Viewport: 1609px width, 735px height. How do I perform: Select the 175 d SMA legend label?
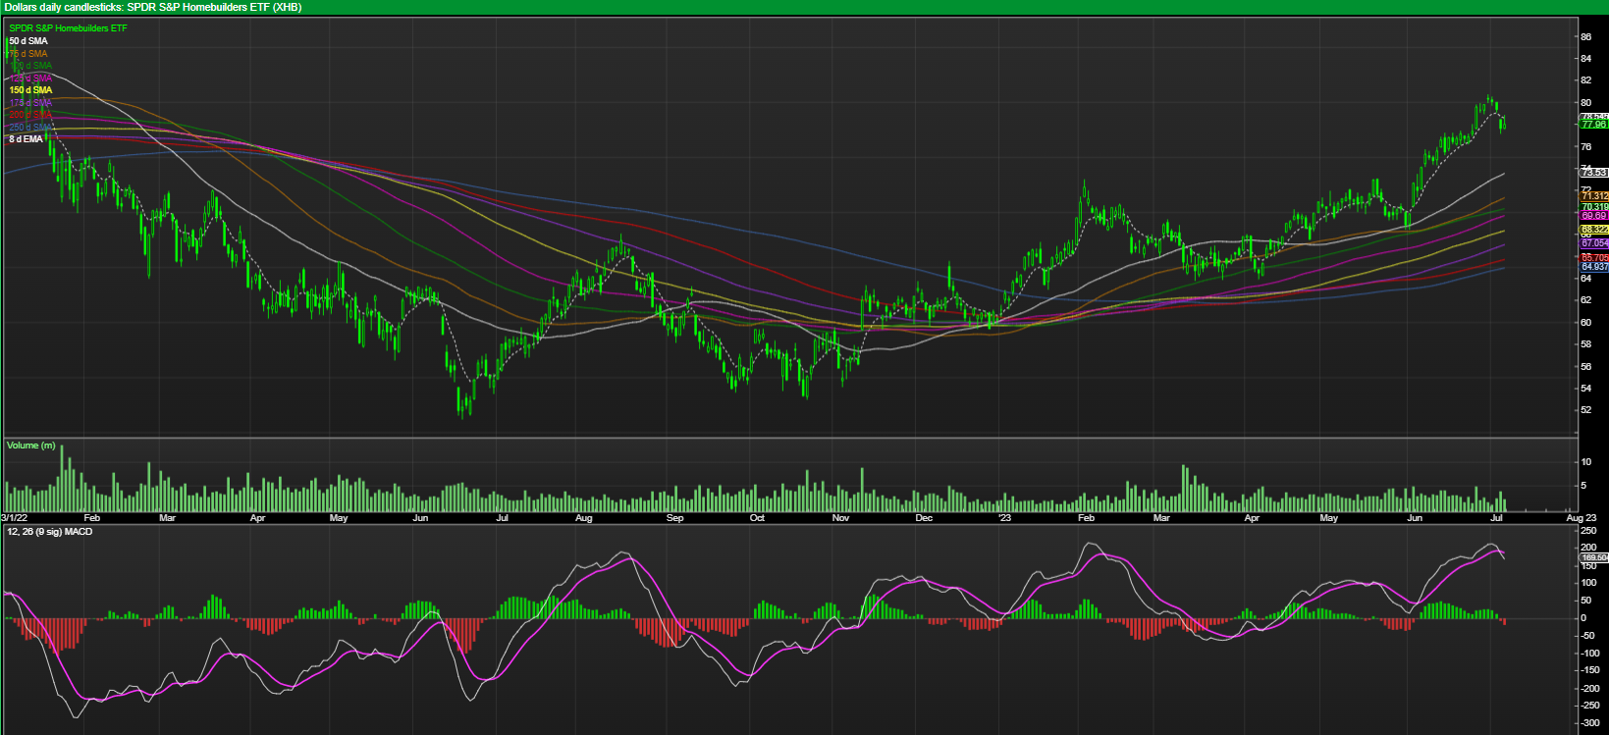click(x=31, y=103)
